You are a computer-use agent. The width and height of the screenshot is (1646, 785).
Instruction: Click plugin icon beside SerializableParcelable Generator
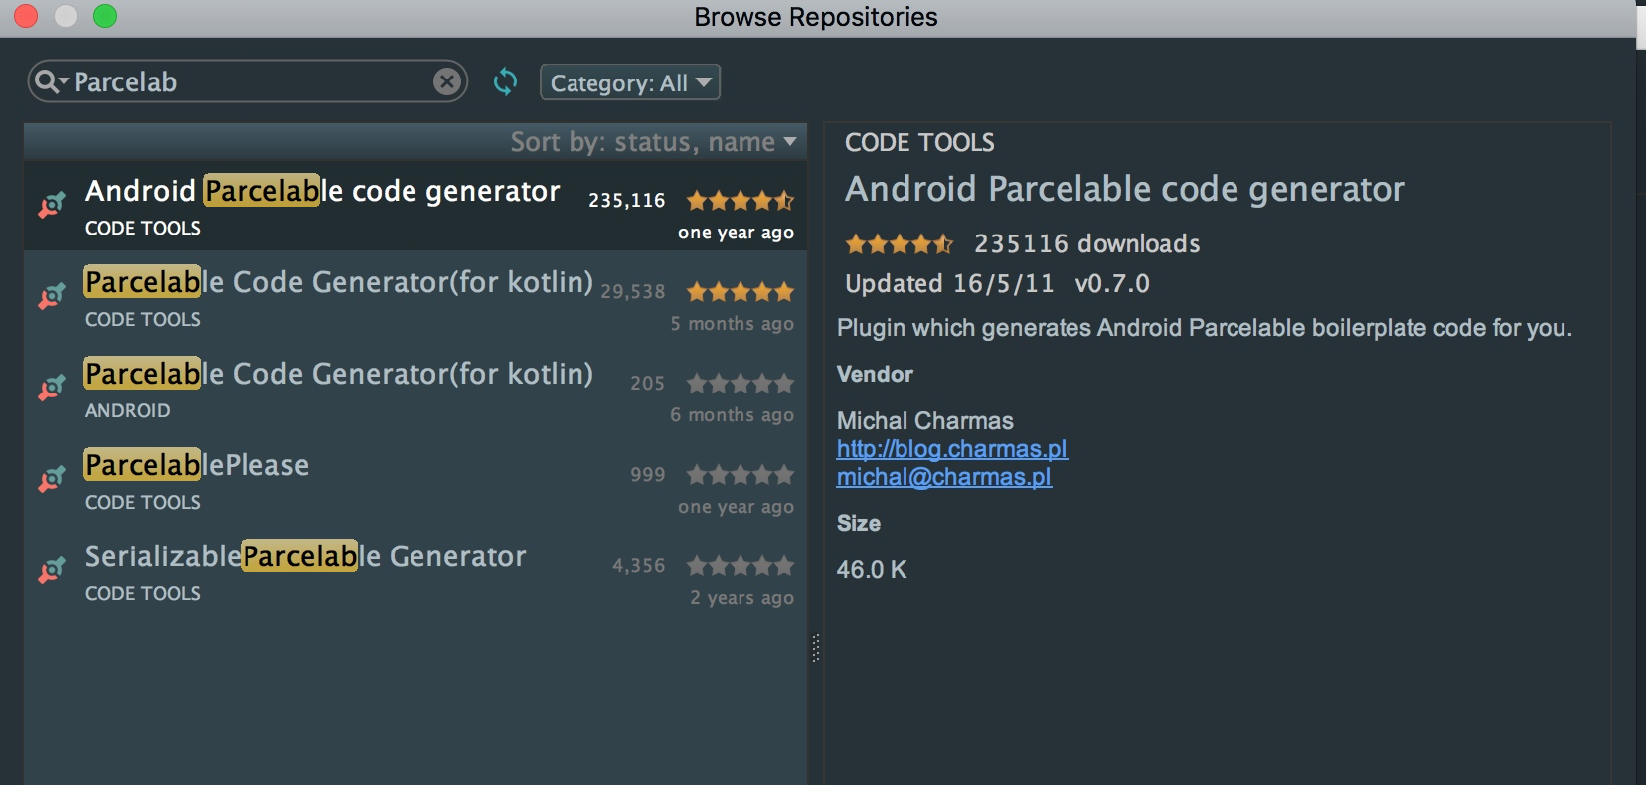52,570
